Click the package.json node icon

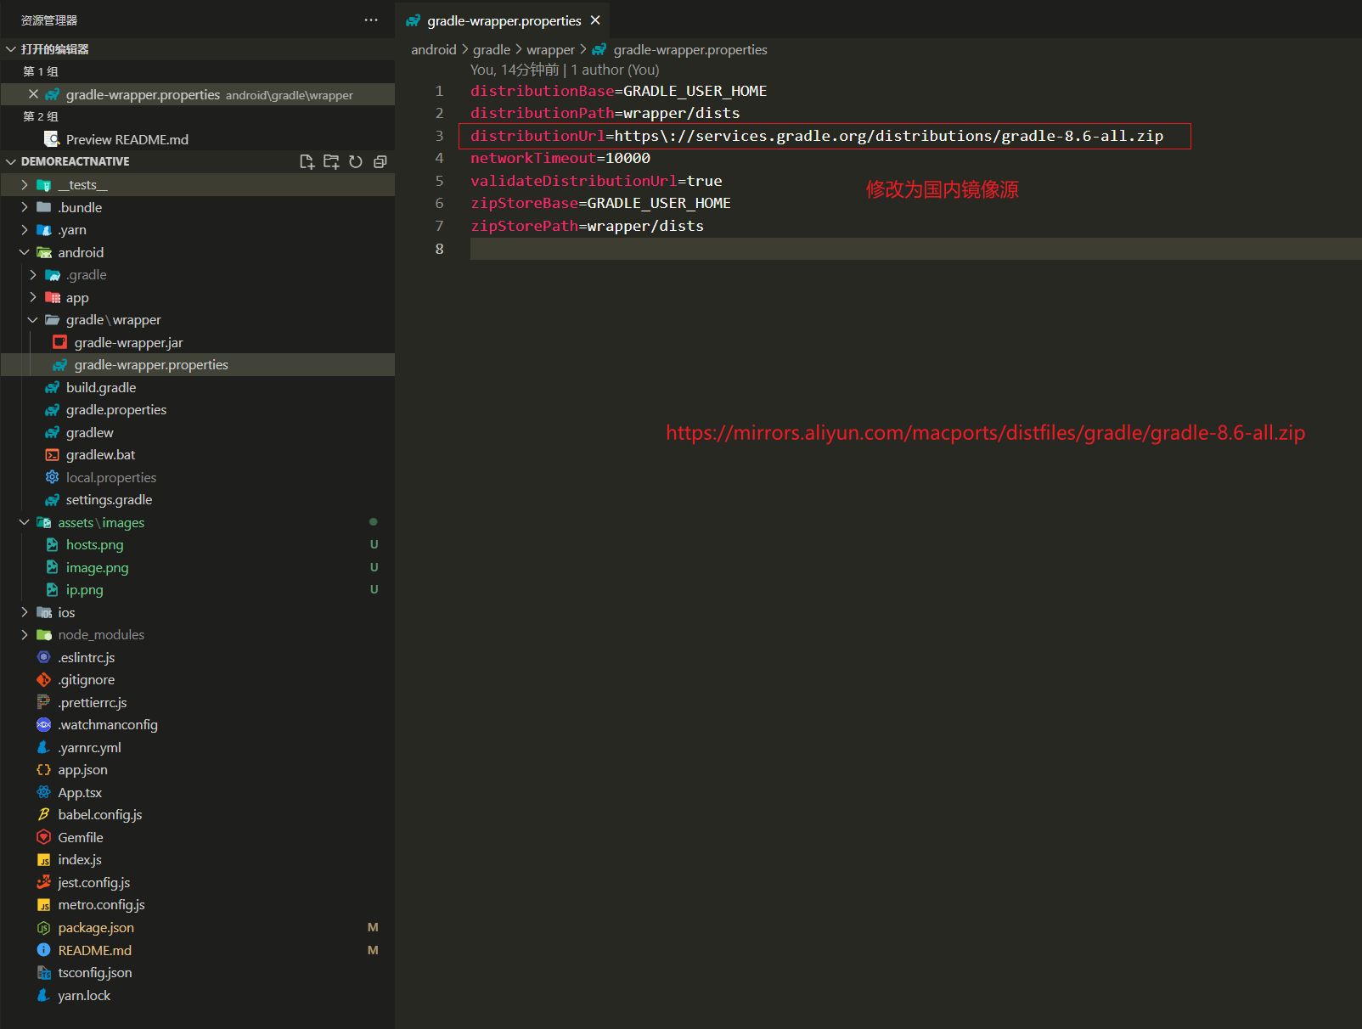click(x=44, y=928)
